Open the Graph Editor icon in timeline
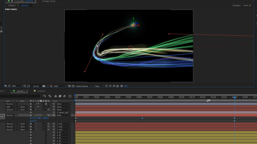Viewport: 257px width, 144px height. (70, 96)
